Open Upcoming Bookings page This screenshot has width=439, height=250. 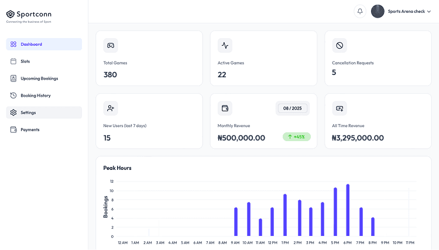tap(44, 78)
